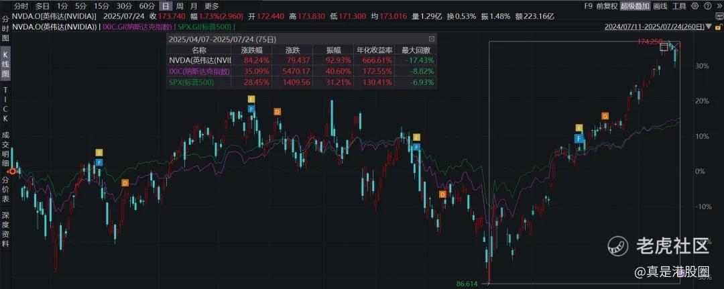Viewport: 724px width, 289px height.
Task: Switch to 分时 timeframe tab
Action: [x=21, y=6]
